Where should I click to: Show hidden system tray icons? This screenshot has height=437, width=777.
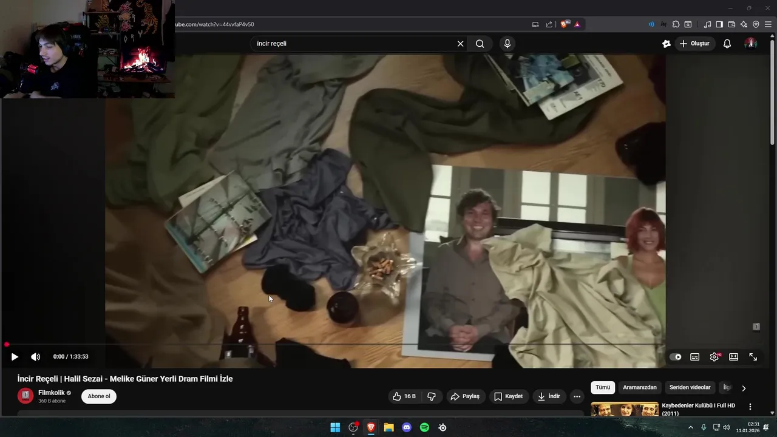coord(690,427)
